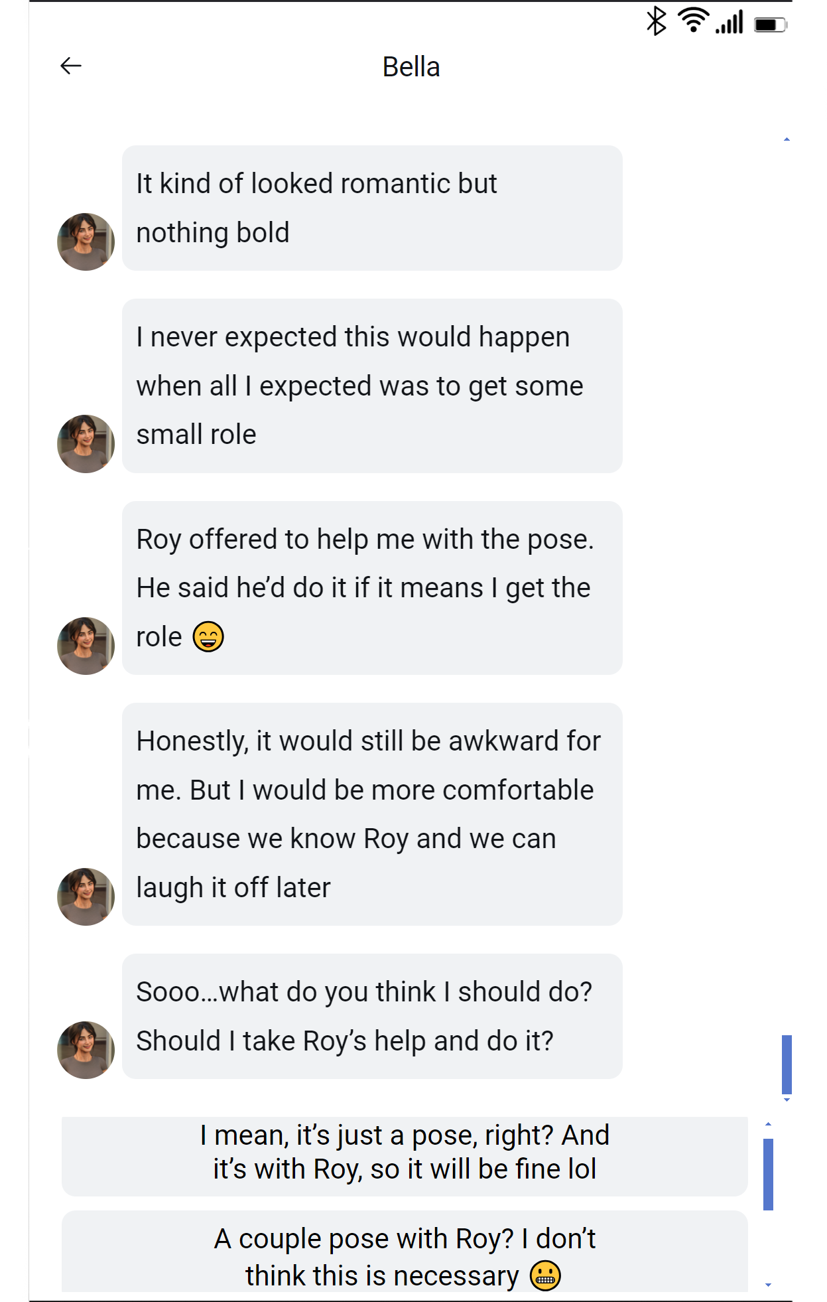Click reply options scrollbar down arrow

pyautogui.click(x=768, y=1285)
